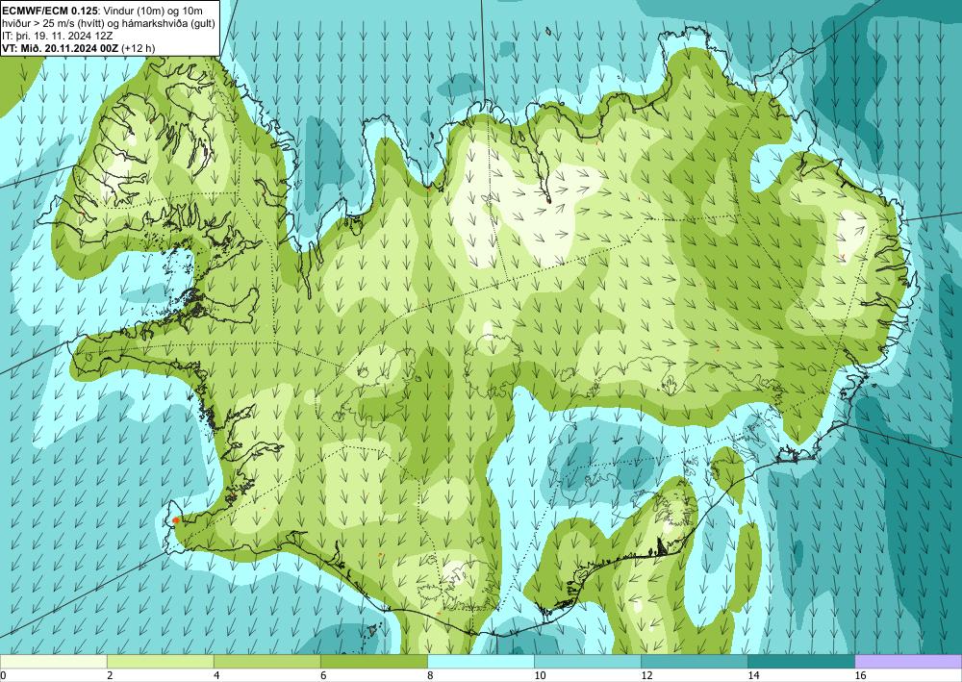
Task: Click the '10' scale label
Action: tap(540, 676)
